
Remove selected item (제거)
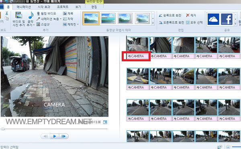pos(191,15)
